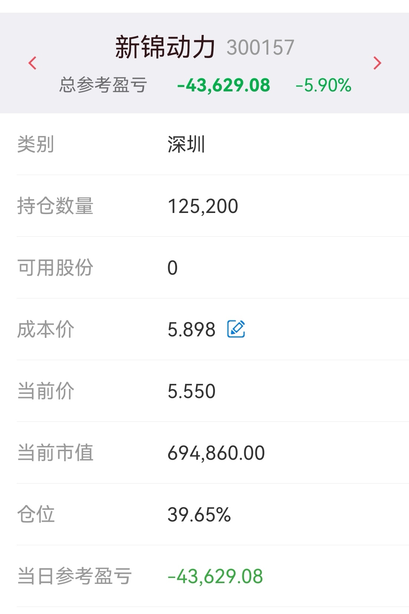Tap the 当日参考盈亏 loss value

(215, 576)
